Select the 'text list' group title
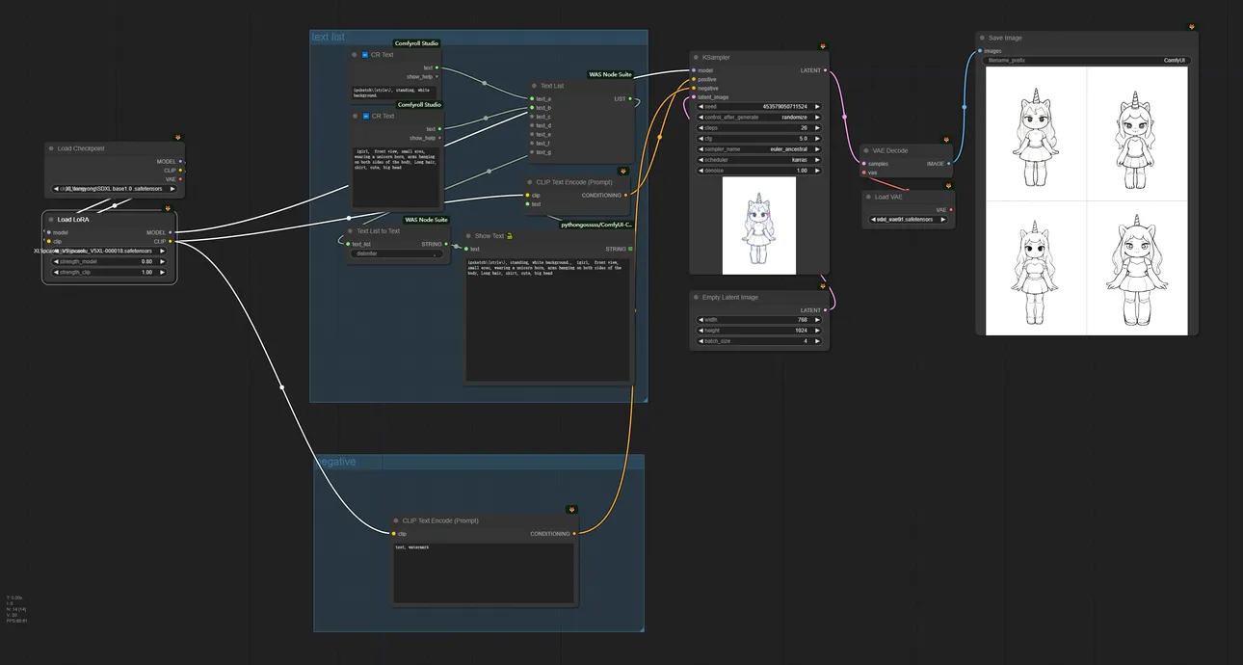Image resolution: width=1243 pixels, height=665 pixels. 329,38
